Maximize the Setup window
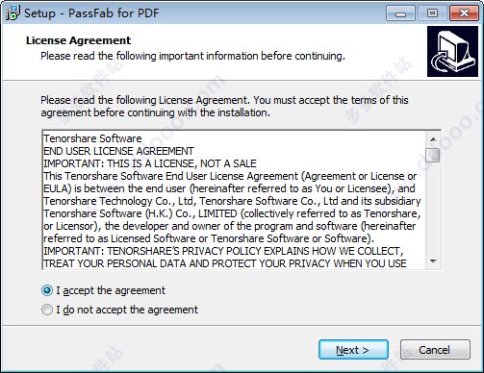Viewport: 484px width, 373px height. [x=432, y=13]
